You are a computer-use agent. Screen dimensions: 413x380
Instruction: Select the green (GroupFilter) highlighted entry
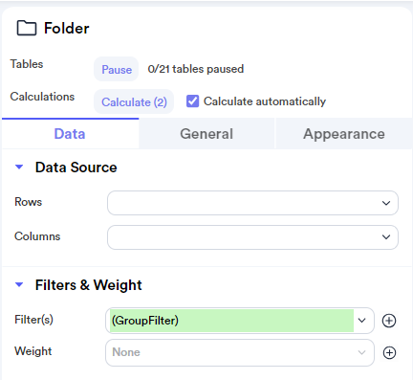click(x=232, y=321)
